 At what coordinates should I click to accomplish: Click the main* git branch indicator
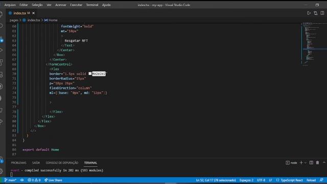click(10, 180)
